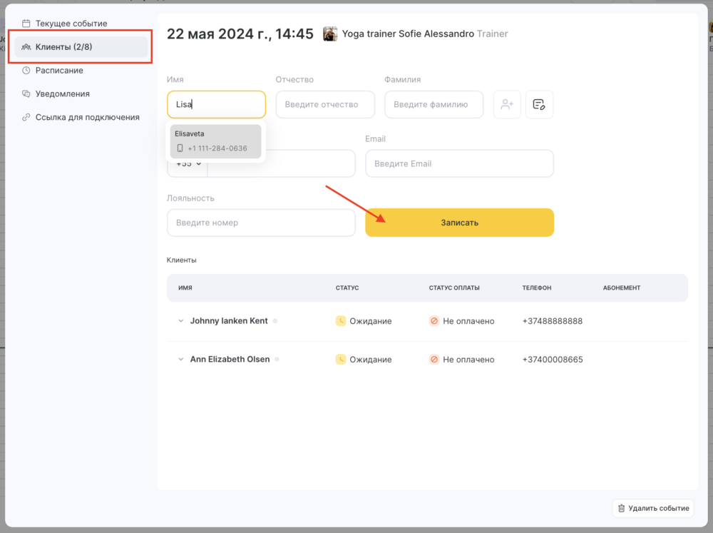The width and height of the screenshot is (713, 533).
Task: Focus the Email input field
Action: click(459, 163)
